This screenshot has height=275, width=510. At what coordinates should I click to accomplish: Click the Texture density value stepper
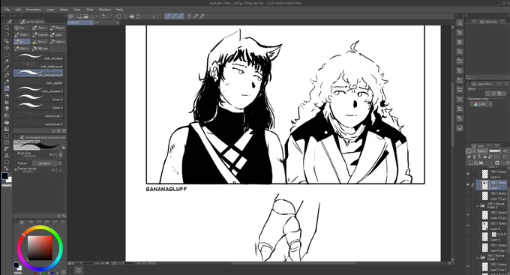click(x=56, y=170)
